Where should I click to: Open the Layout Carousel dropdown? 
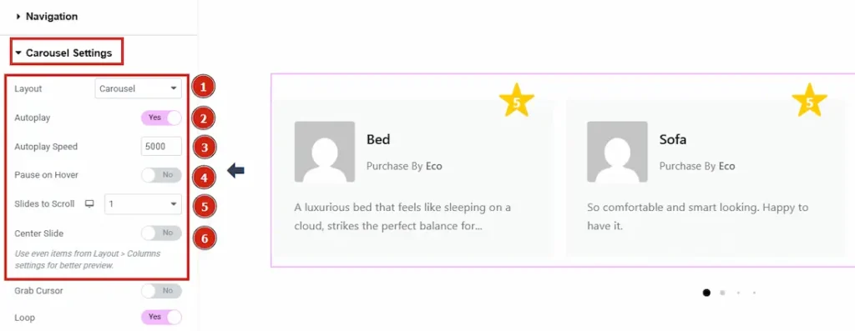pyautogui.click(x=138, y=88)
